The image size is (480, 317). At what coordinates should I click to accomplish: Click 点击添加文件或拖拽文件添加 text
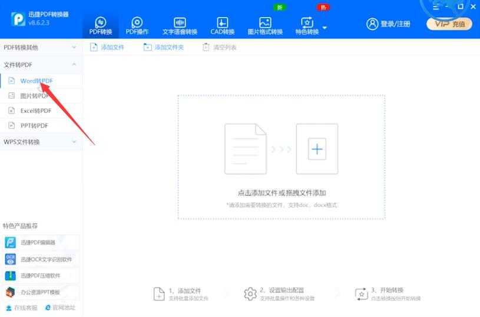pyautogui.click(x=282, y=193)
